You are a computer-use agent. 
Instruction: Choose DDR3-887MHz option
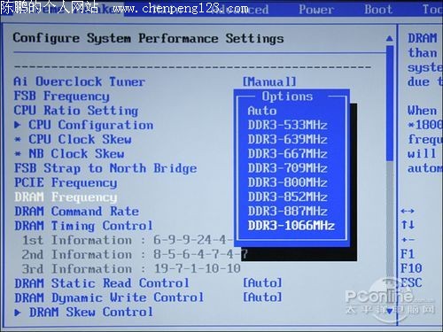(x=287, y=212)
